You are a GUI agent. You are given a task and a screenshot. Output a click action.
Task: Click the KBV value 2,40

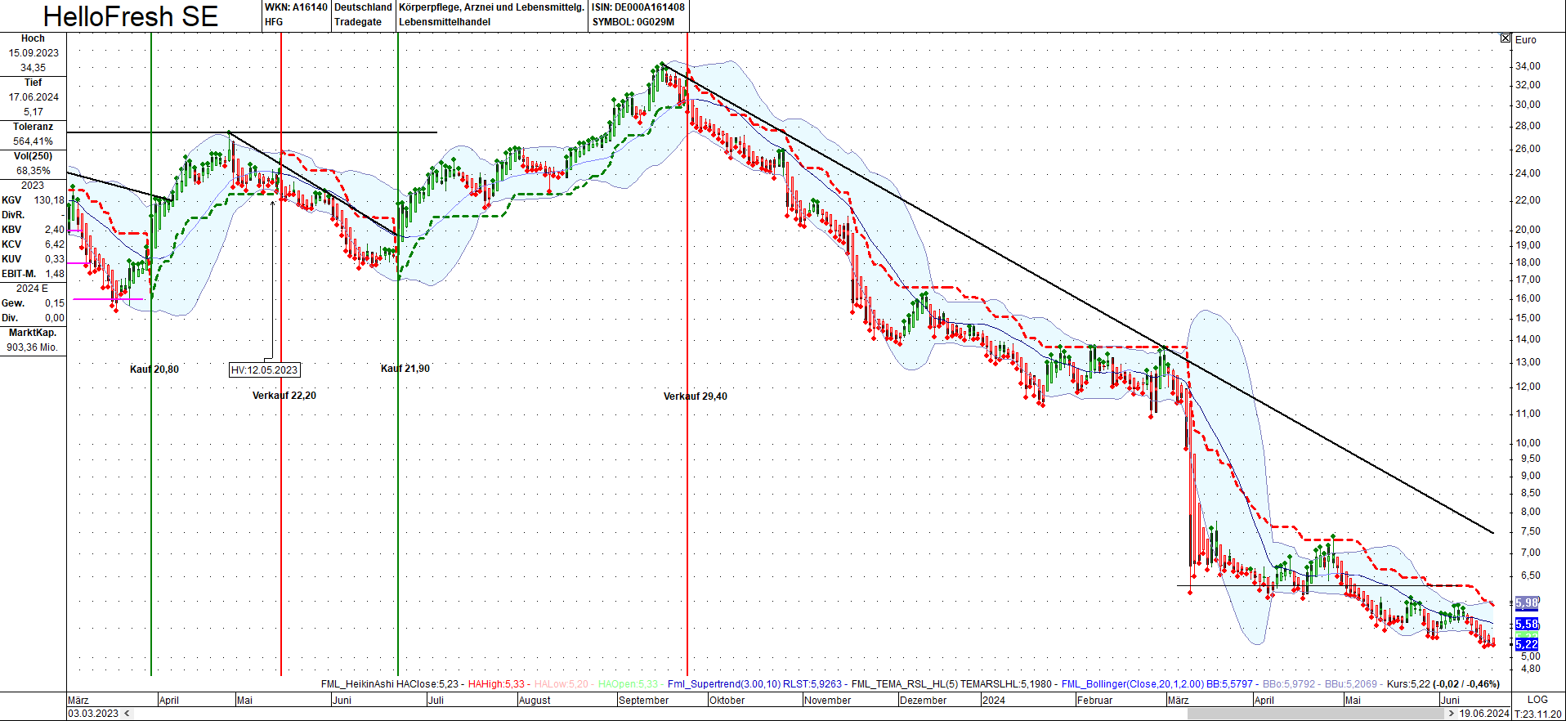coord(55,230)
